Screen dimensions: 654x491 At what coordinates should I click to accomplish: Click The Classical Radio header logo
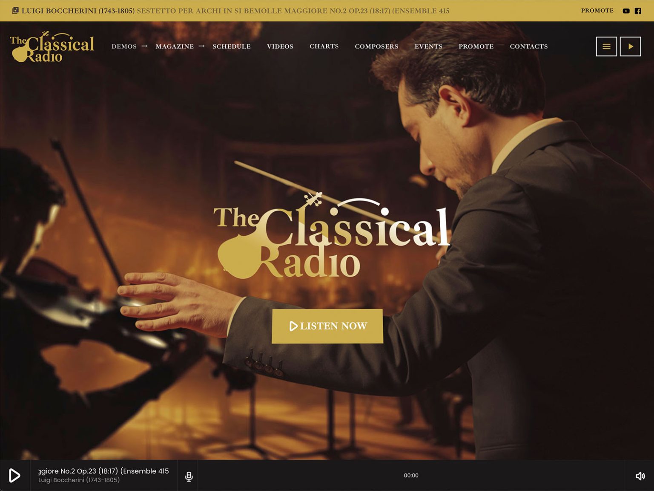coord(52,46)
